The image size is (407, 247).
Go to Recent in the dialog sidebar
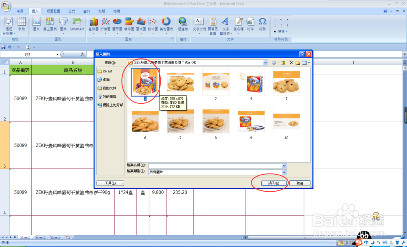point(105,71)
